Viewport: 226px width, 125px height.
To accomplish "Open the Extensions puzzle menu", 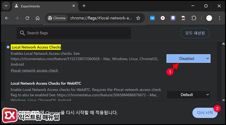I will click(194, 18).
